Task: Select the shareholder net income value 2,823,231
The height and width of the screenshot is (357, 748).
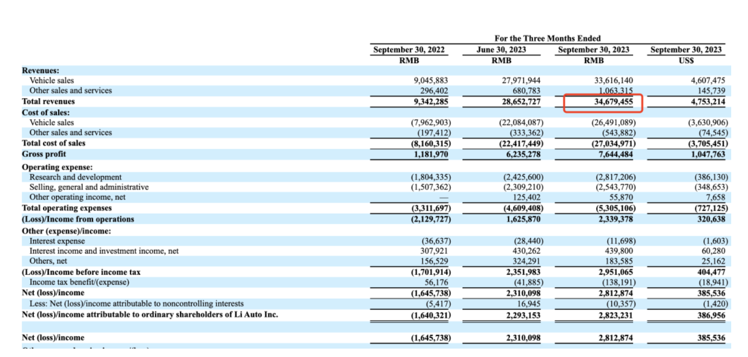Action: 615,315
